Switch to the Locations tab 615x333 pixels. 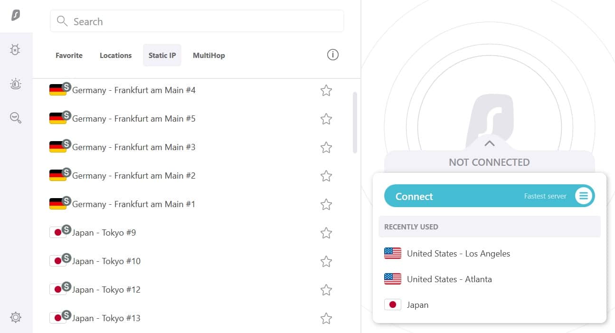(115, 56)
